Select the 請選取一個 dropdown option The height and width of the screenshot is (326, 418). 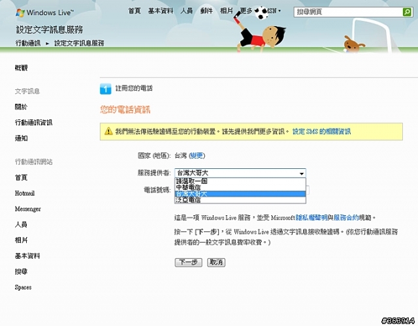click(x=240, y=181)
